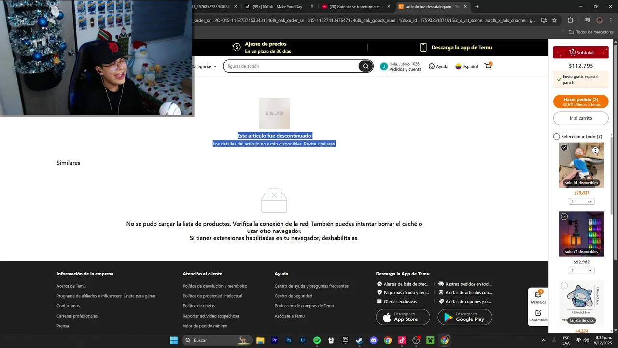The width and height of the screenshot is (618, 348).
Task: Open the shopping cart icon in header
Action: [x=488, y=66]
